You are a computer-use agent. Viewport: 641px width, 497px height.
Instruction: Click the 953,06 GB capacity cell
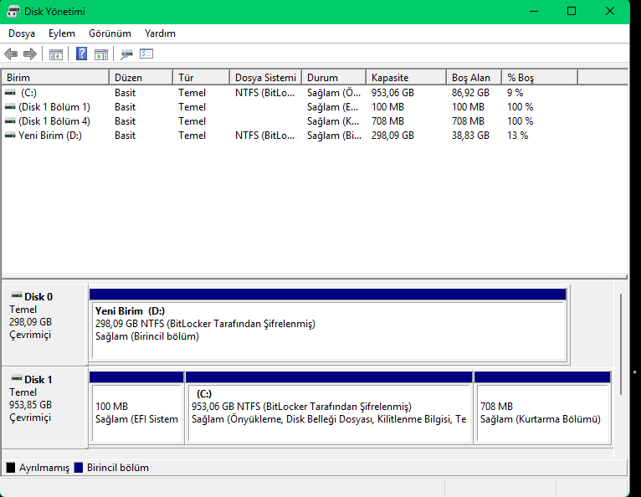pos(392,93)
